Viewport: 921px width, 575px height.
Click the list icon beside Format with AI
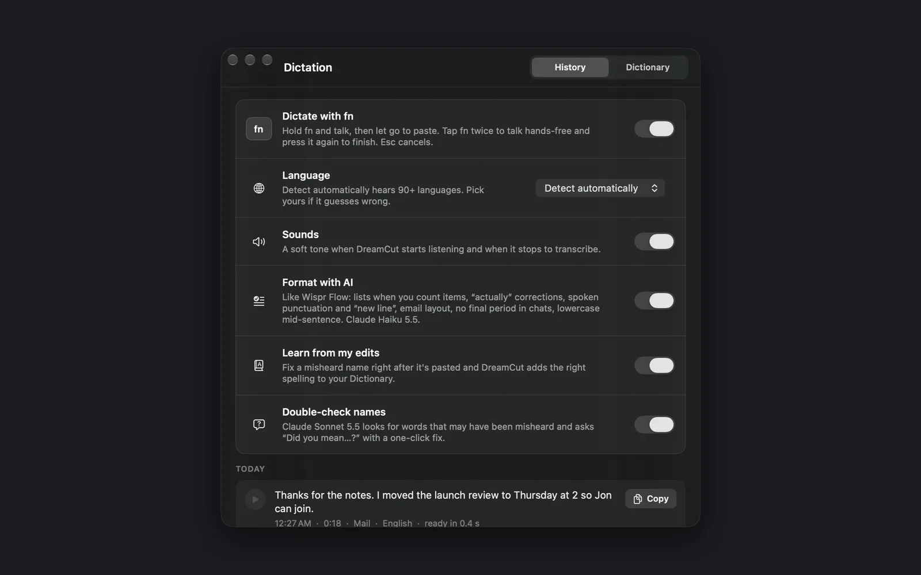click(x=259, y=301)
